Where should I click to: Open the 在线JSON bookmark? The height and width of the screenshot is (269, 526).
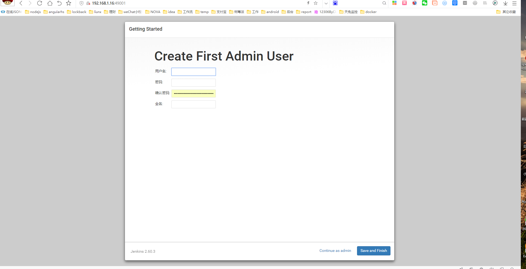tap(11, 12)
